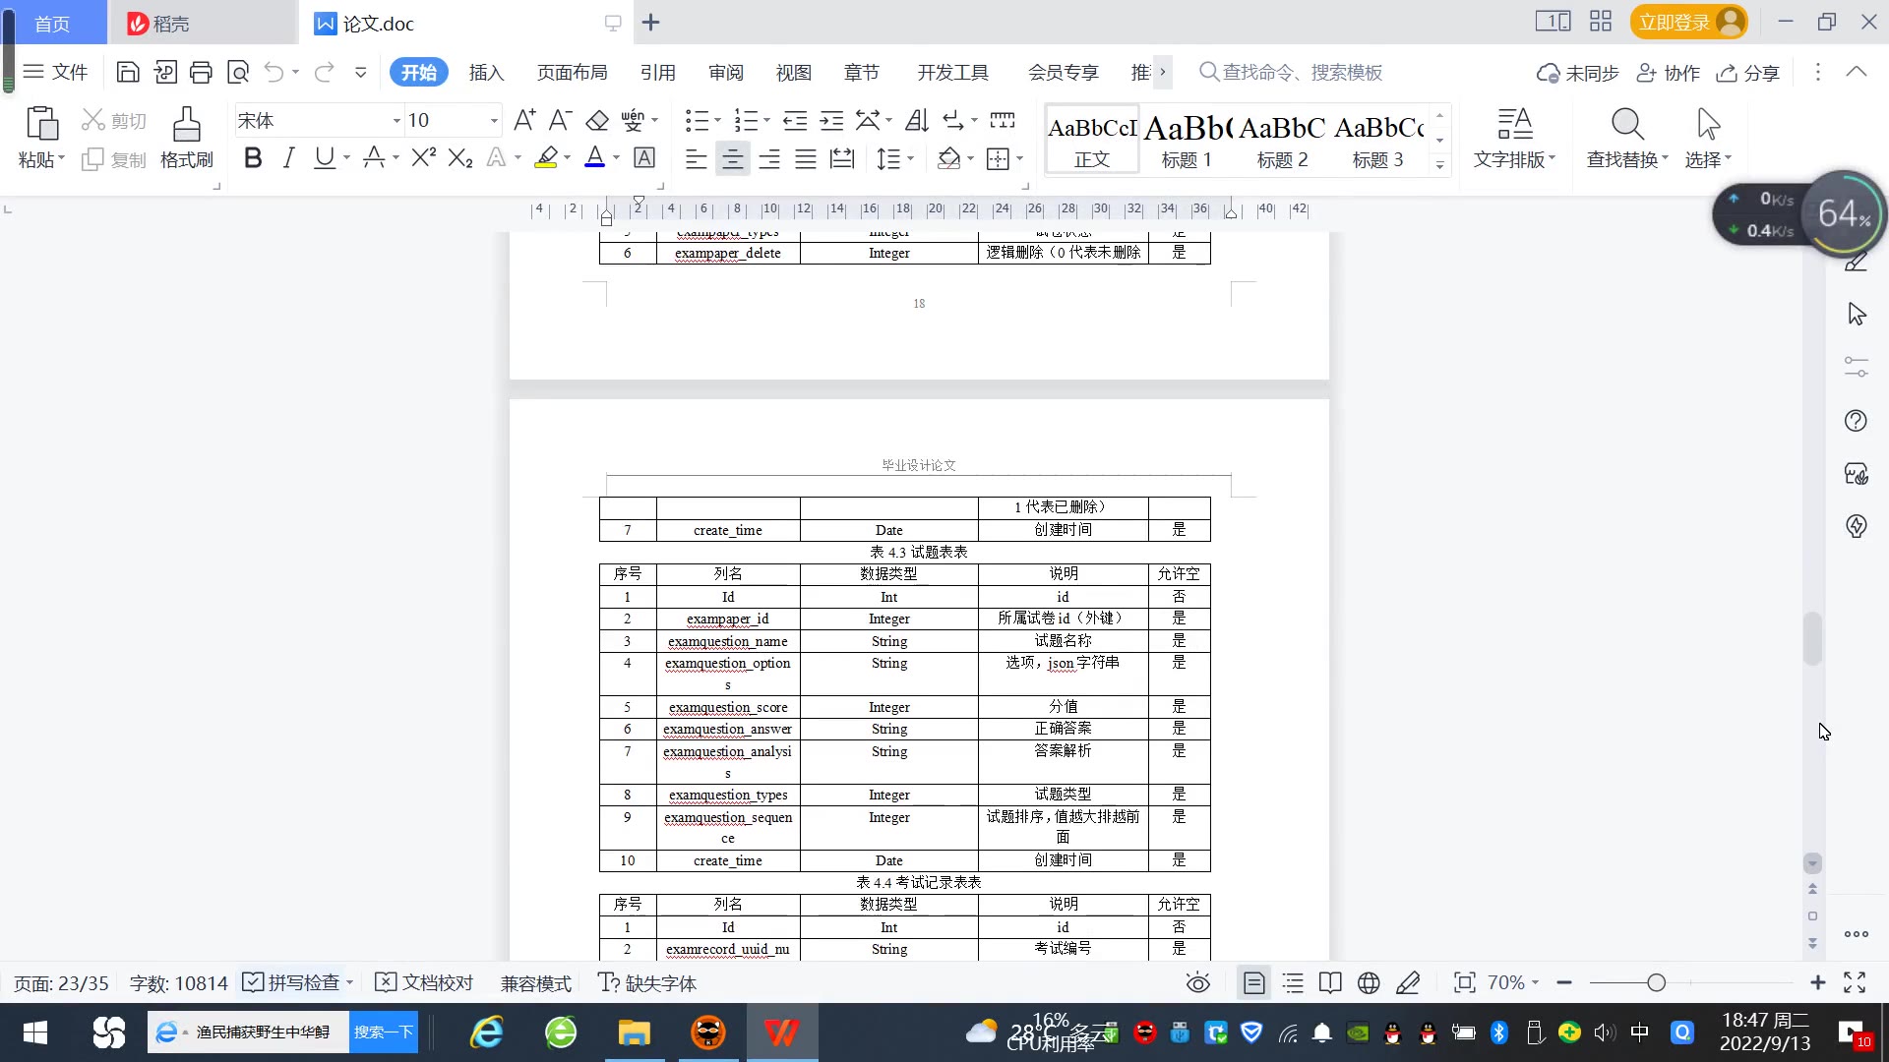This screenshot has width=1889, height=1062.
Task: Switch to the 插入 ribbon tab
Action: (486, 72)
